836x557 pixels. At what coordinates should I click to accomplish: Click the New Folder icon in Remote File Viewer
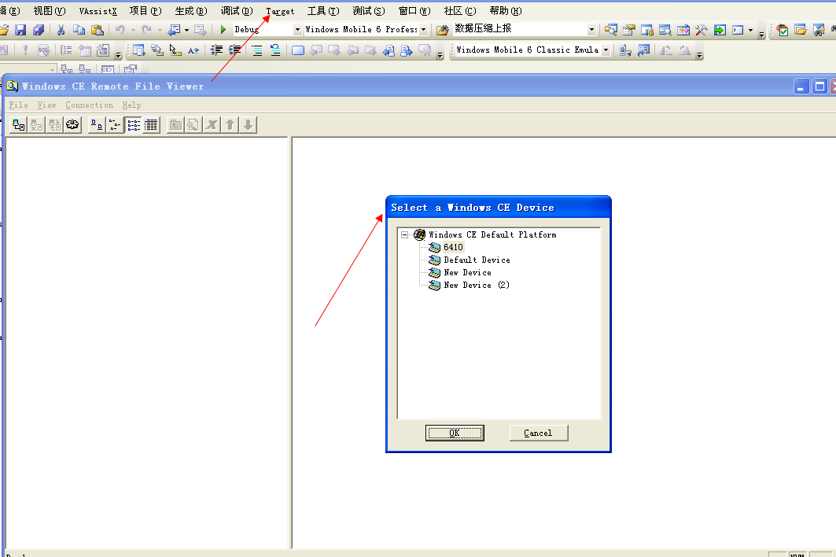(175, 125)
